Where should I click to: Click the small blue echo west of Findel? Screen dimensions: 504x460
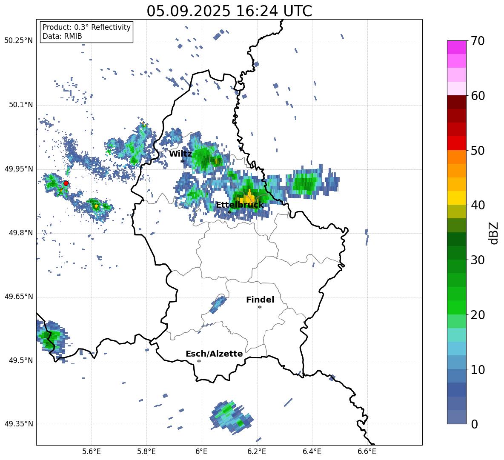point(218,304)
